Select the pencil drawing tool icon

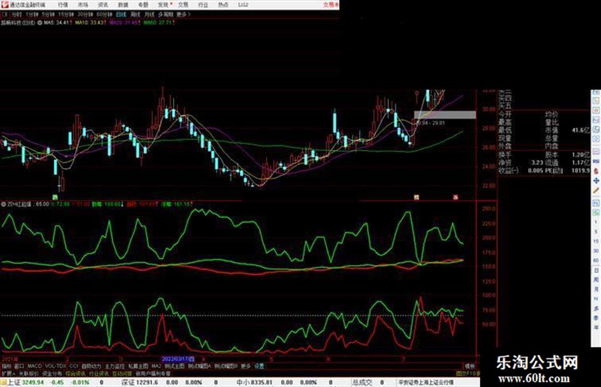[596, 190]
